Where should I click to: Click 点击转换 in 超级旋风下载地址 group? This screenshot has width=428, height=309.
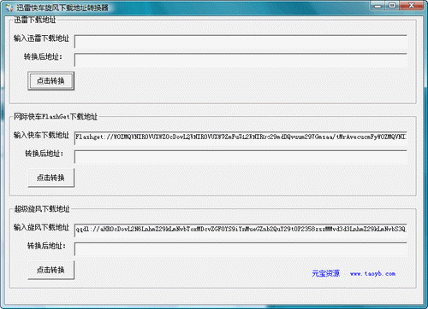(x=51, y=270)
